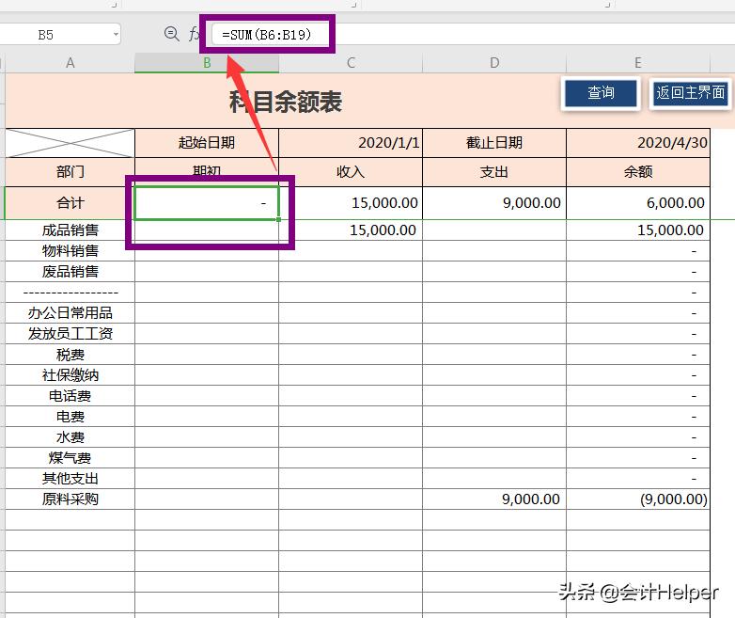Viewport: 735px width, 618px height.
Task: Click the 部门 header cell
Action: [x=70, y=172]
